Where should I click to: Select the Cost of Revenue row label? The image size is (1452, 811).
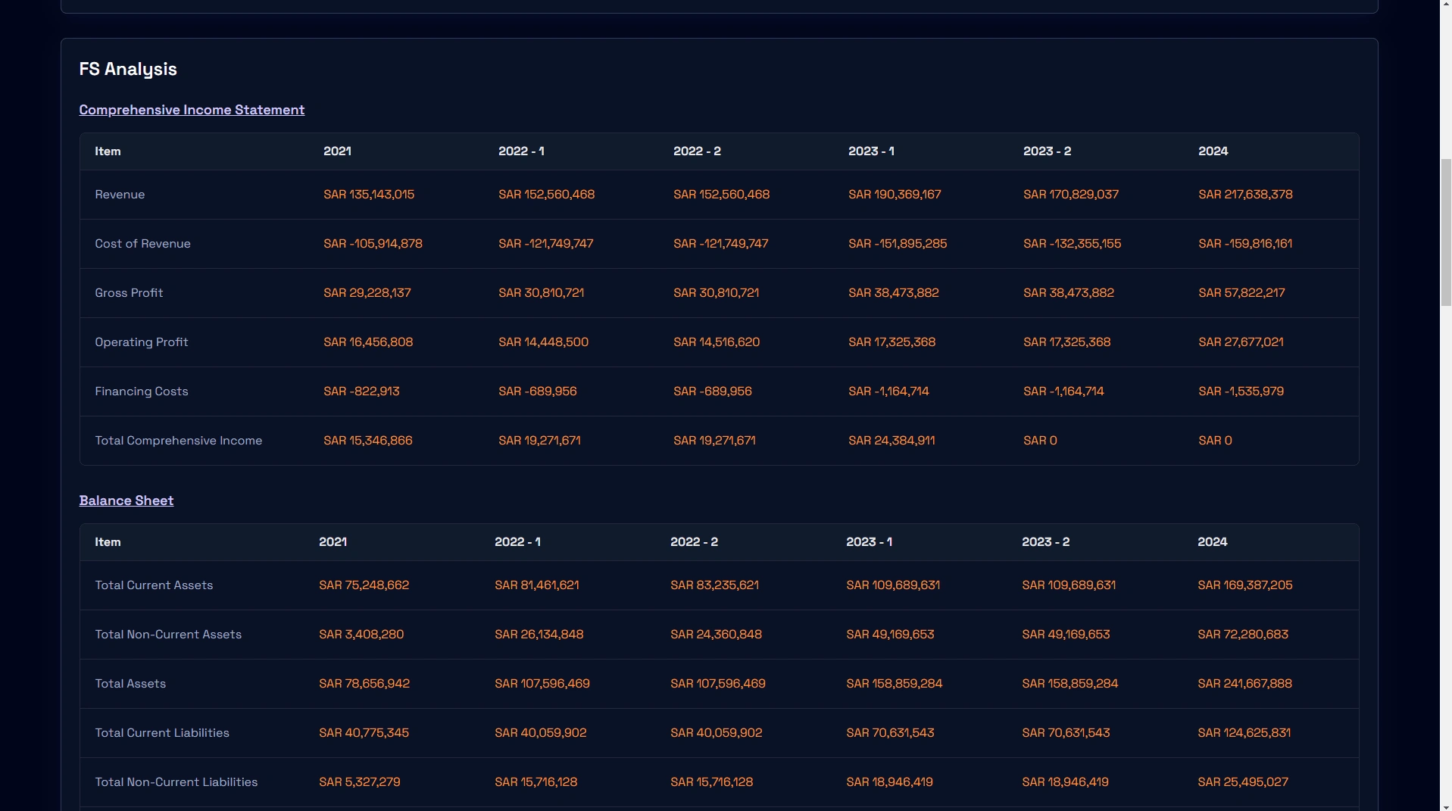pos(142,244)
